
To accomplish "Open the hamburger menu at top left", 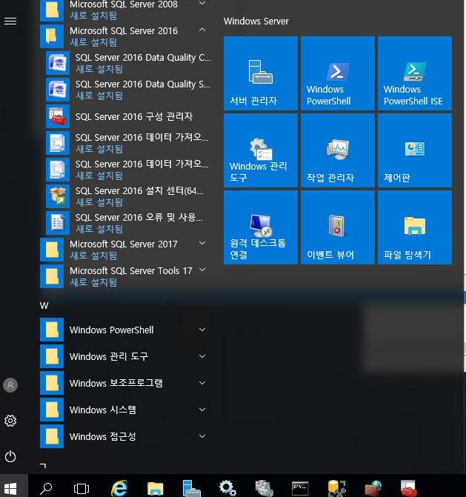I will pyautogui.click(x=10, y=21).
